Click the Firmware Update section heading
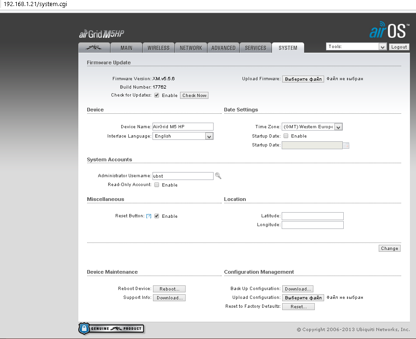 point(109,62)
